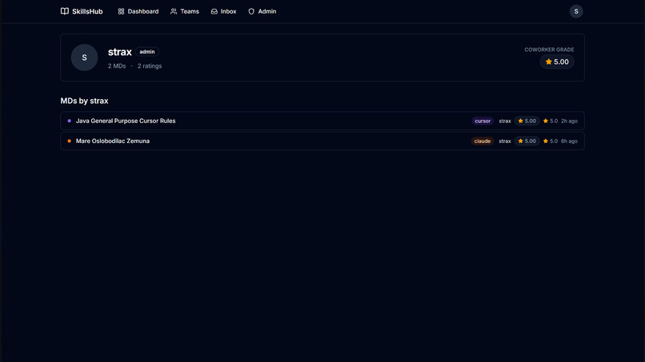Click the coworker grade 5.00 star badge
The width and height of the screenshot is (645, 362).
pos(557,62)
